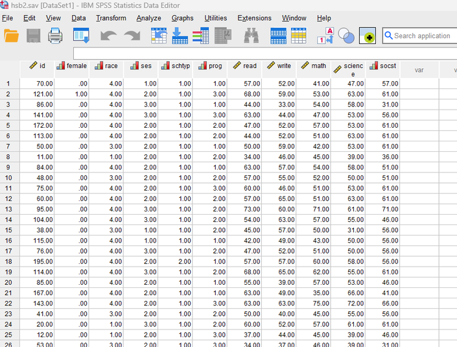Click the Go to case icon
This screenshot has height=347, width=457.
pos(159,36)
